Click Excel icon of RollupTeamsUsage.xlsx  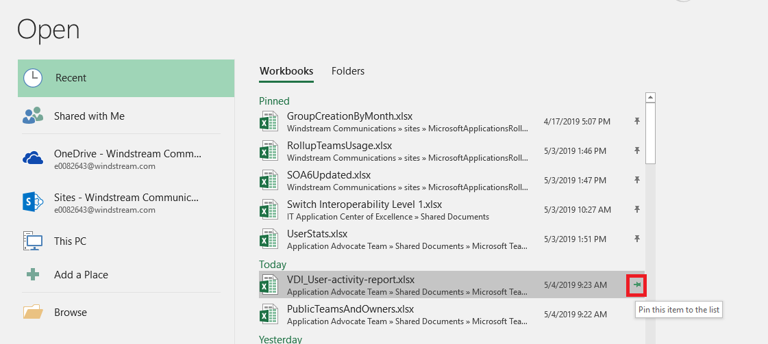(269, 150)
